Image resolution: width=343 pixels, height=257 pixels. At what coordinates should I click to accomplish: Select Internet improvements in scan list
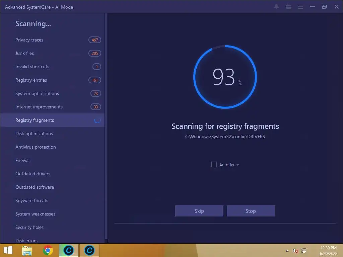pos(52,107)
